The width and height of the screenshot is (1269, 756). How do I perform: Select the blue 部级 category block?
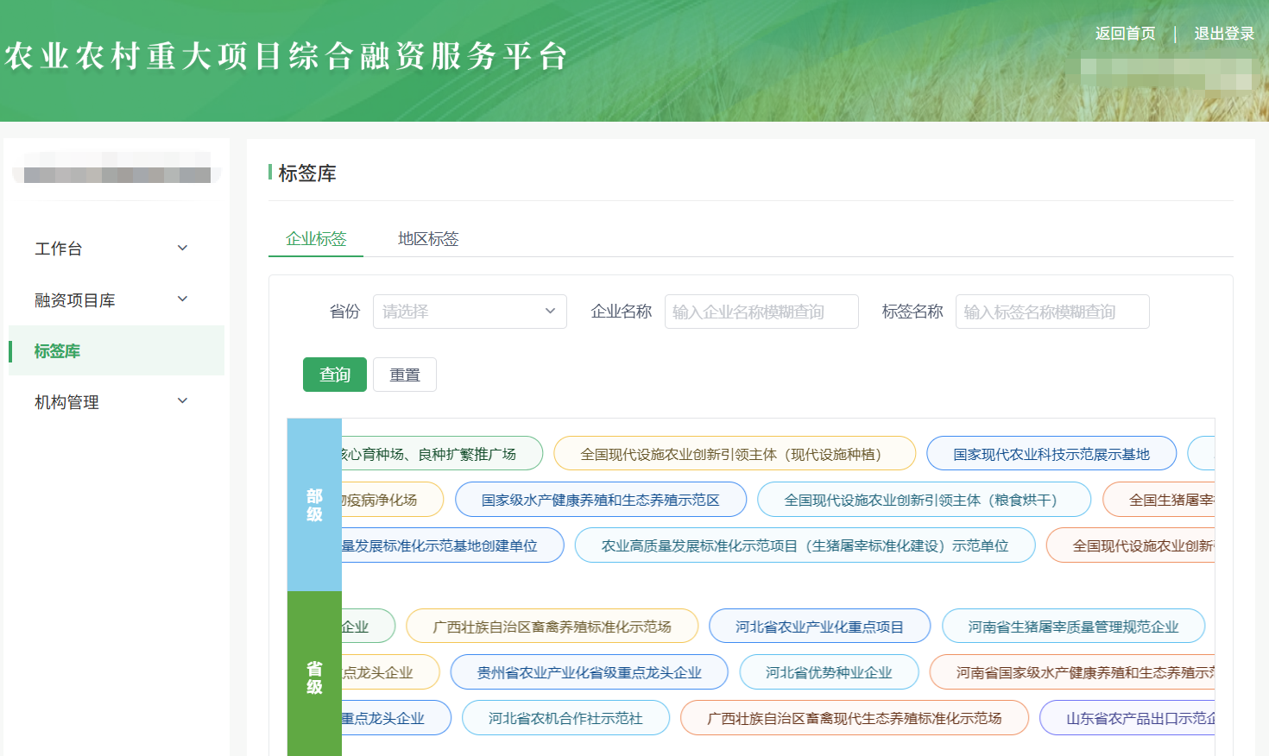(314, 505)
